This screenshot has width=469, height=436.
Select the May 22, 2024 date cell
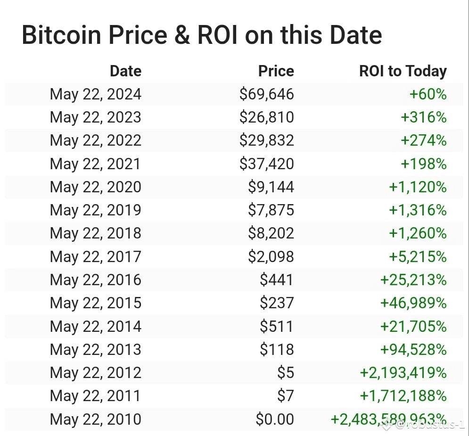tap(96, 94)
